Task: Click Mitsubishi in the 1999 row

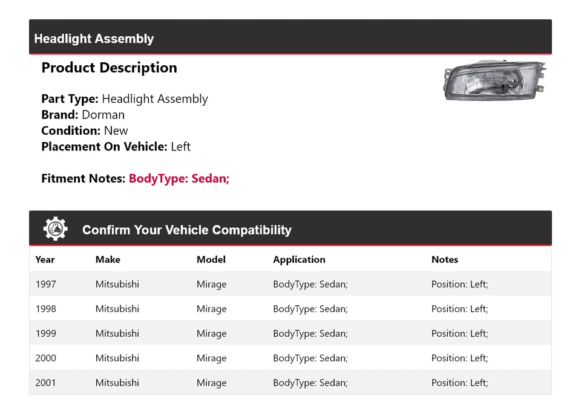Action: pos(117,334)
